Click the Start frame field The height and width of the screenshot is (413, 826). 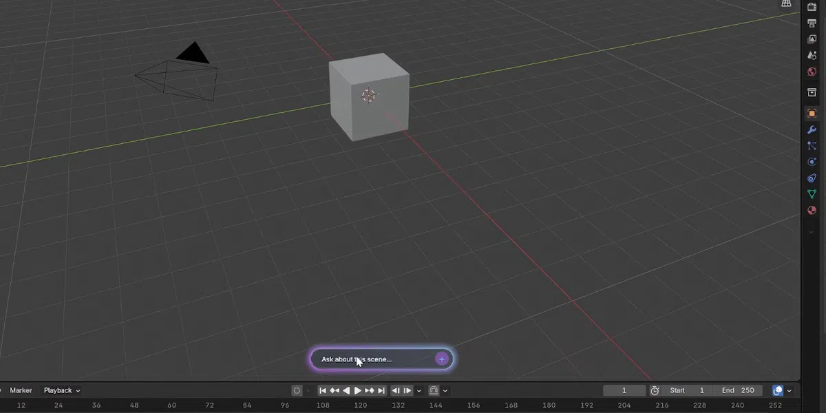pyautogui.click(x=687, y=390)
